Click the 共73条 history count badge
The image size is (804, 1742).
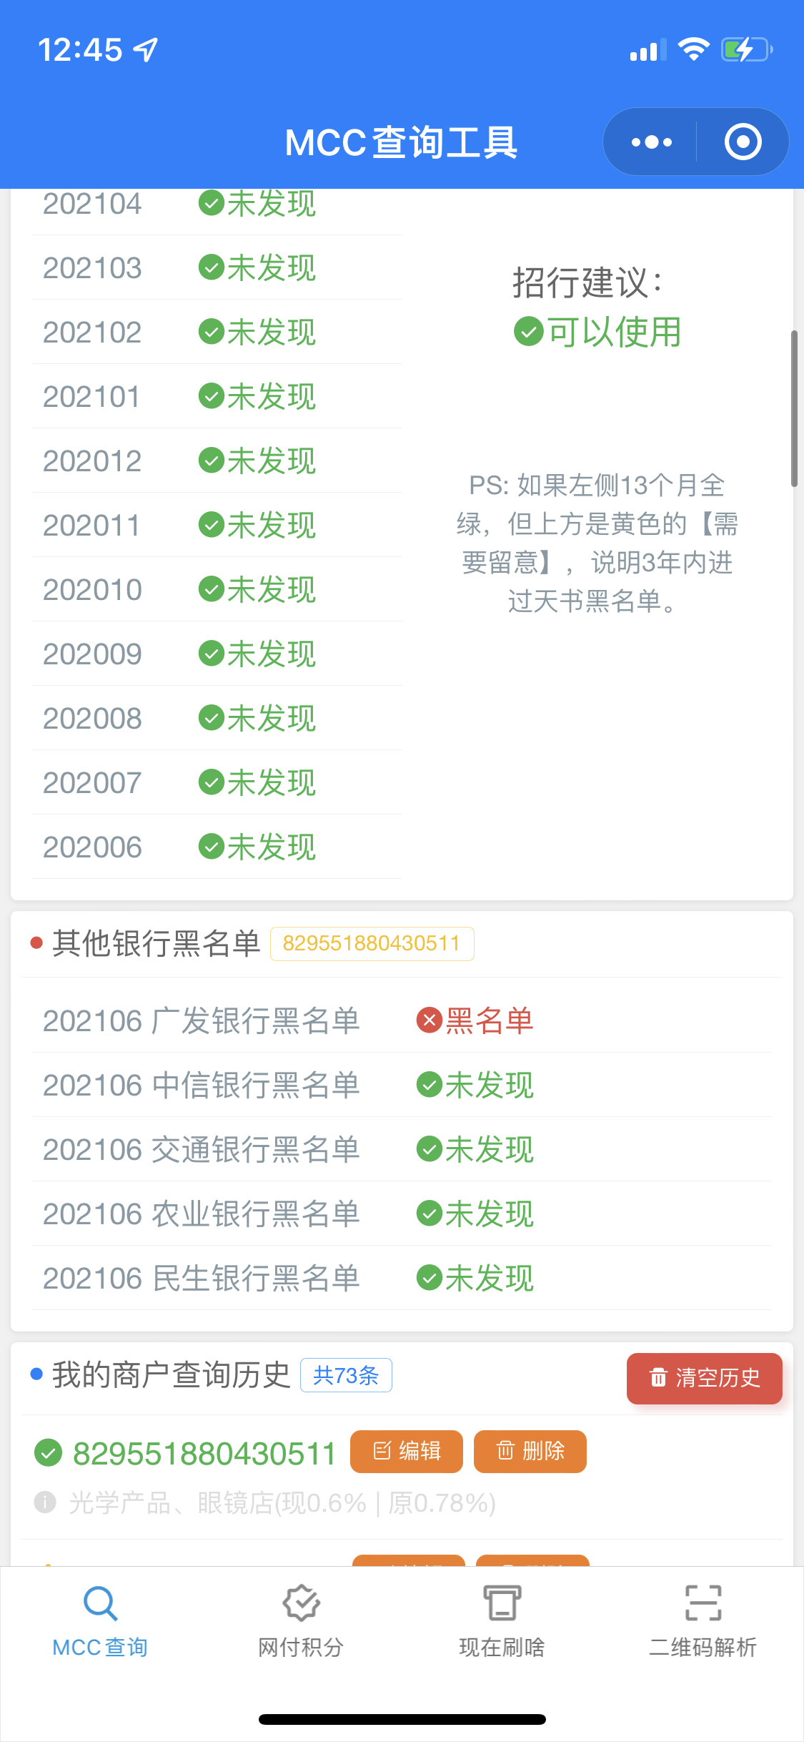click(x=346, y=1374)
